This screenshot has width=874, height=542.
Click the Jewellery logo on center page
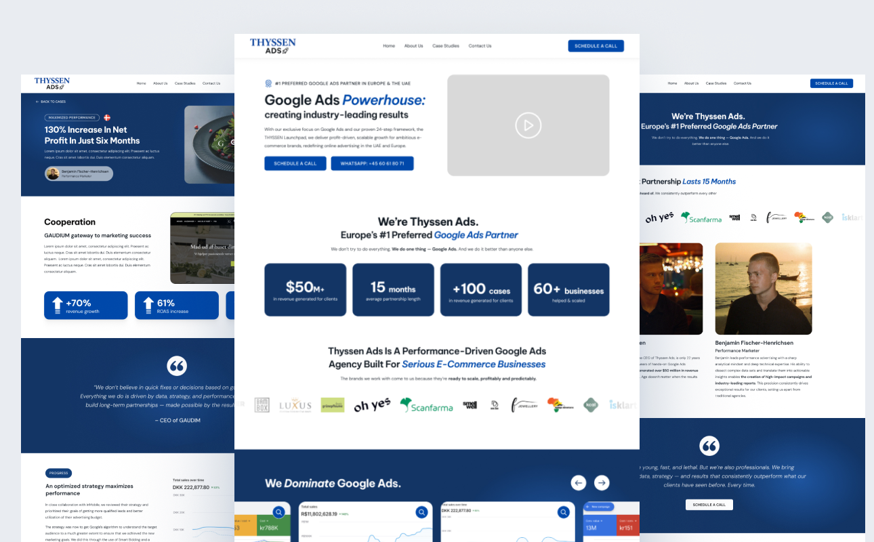click(524, 405)
